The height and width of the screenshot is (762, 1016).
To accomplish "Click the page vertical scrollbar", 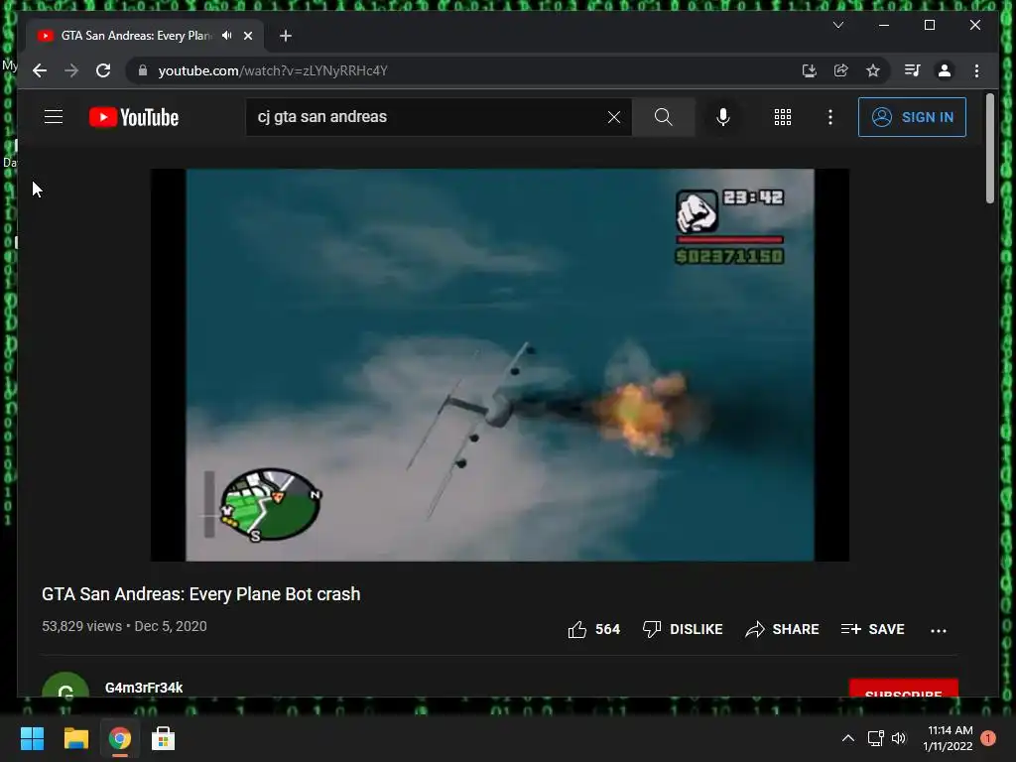I will 989,149.
